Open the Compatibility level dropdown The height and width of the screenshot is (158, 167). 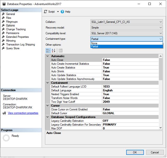161,33
